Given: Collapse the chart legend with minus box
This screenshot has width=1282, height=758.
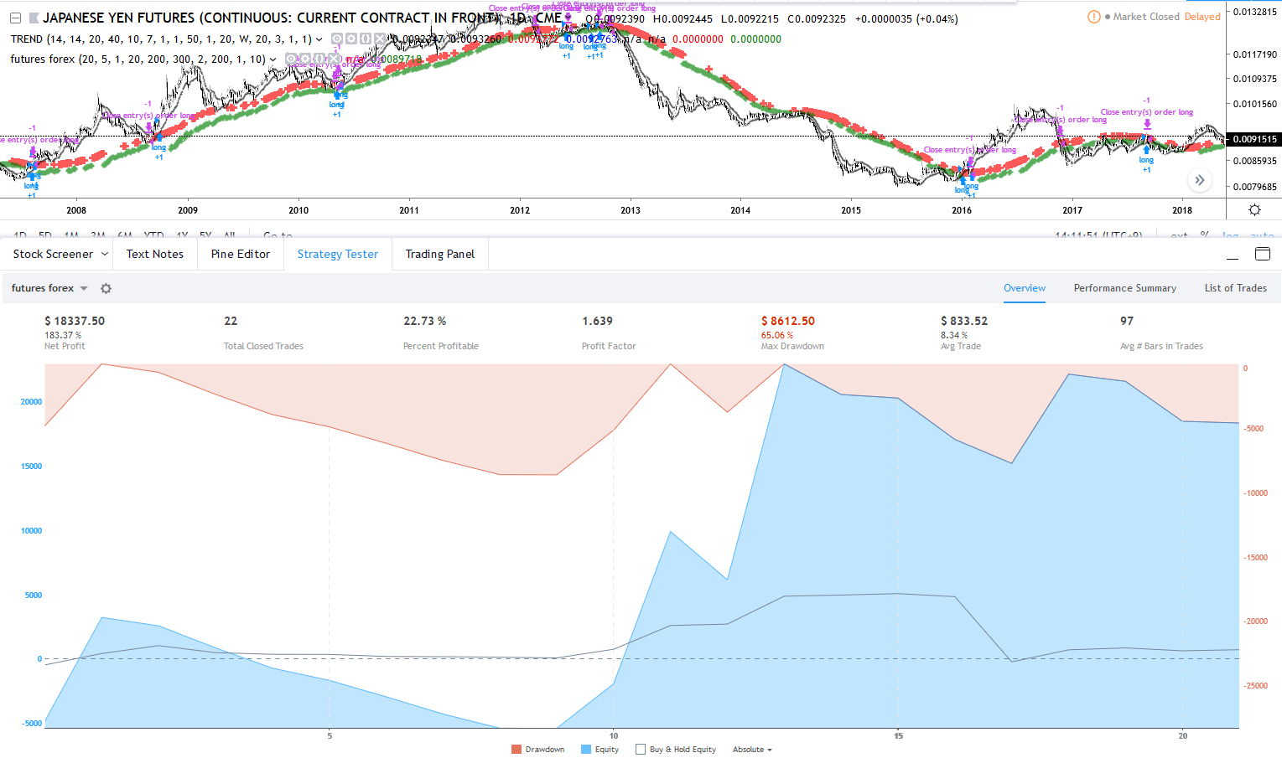Looking at the screenshot, I should [15, 18].
